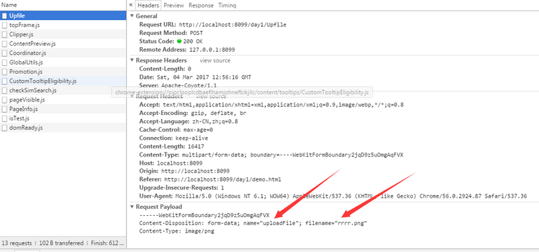
Task: Select the checkSimSearch.js request
Action: (63, 91)
